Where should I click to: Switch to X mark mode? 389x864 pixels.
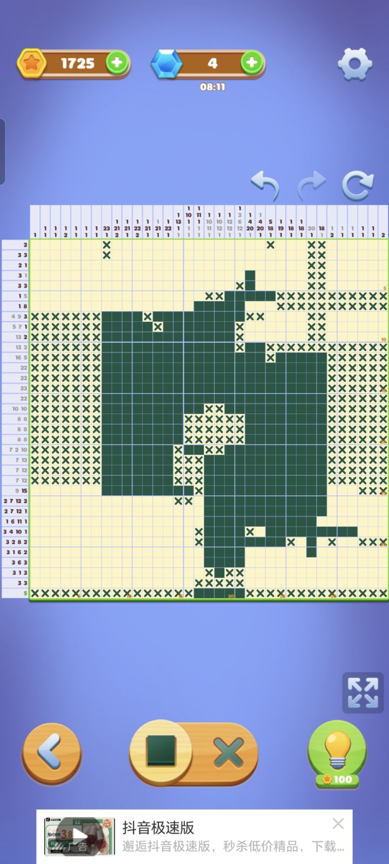point(229,753)
